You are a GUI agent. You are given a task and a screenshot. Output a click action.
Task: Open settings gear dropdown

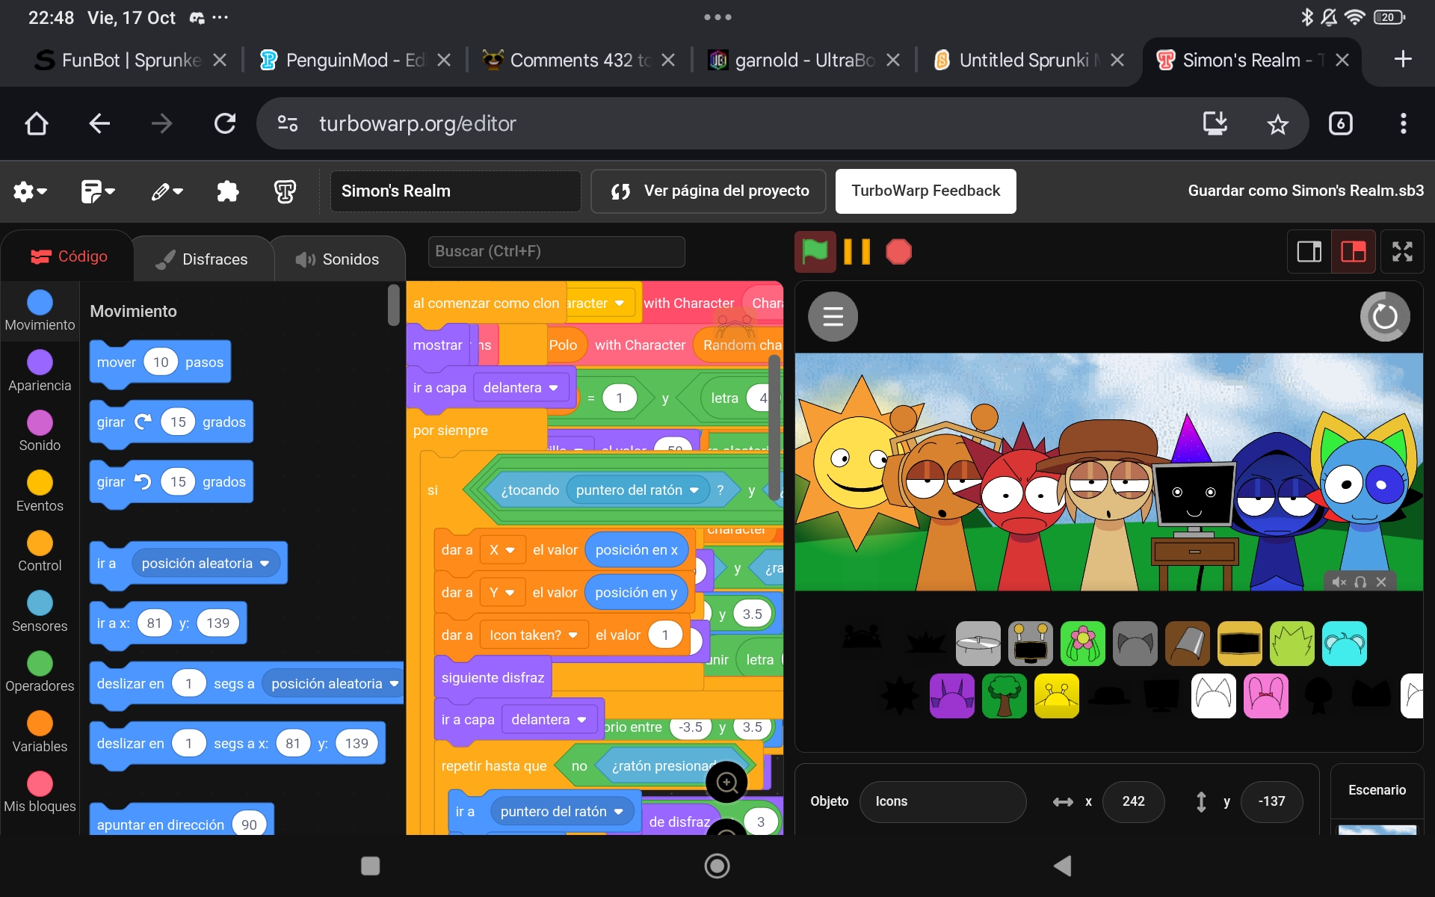coord(30,191)
